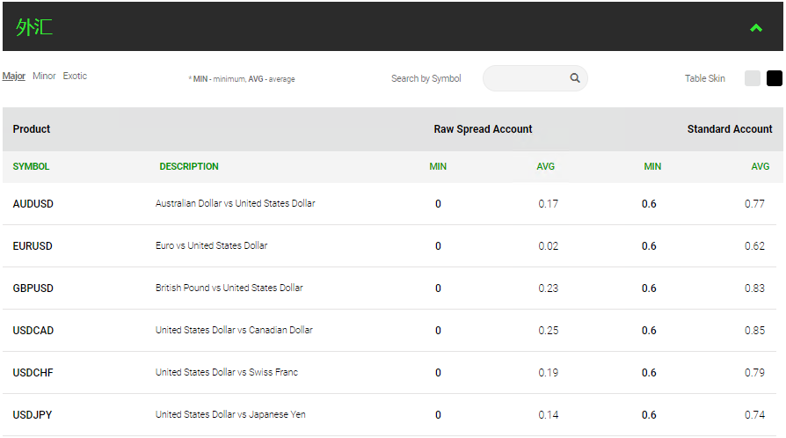Focus the Search by Symbol input field
Viewport: 786px width, 438px height.
coord(535,78)
